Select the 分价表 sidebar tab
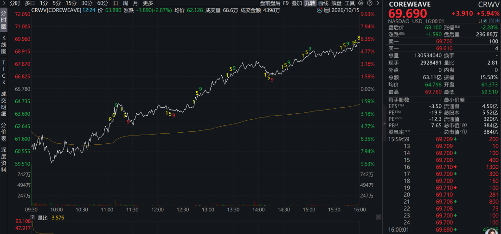501x234 pixels. pyautogui.click(x=4, y=132)
